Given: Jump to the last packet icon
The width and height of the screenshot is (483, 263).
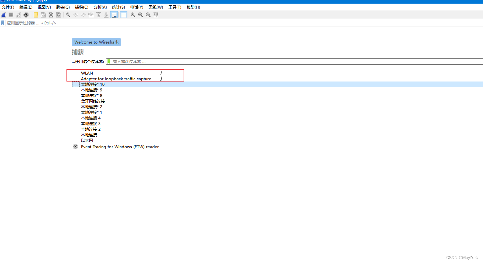Looking at the screenshot, I should click(106, 15).
